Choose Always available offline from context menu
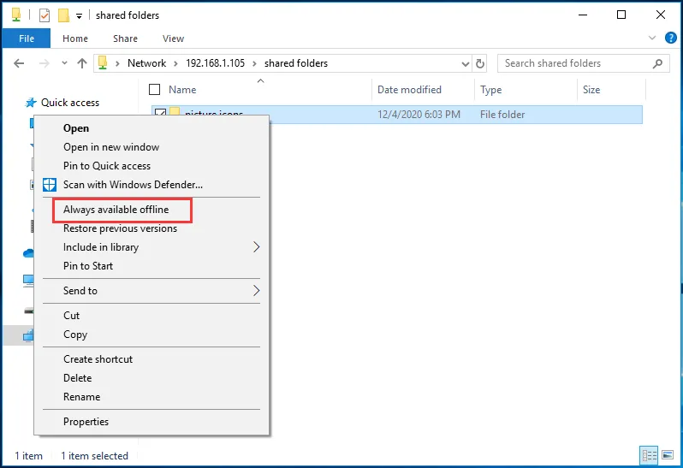 tap(116, 210)
